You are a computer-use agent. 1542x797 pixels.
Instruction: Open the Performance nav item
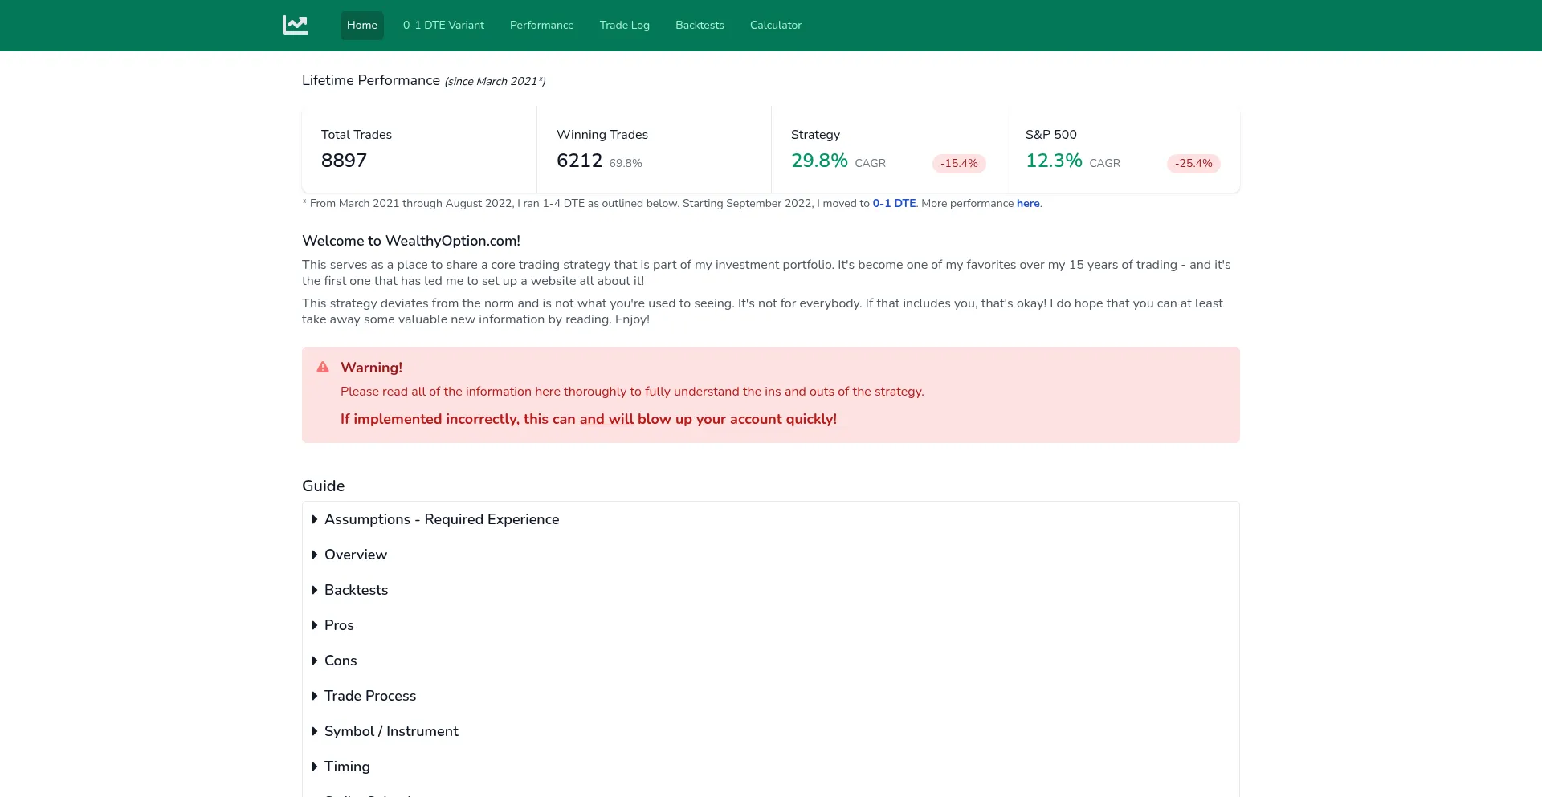542,26
